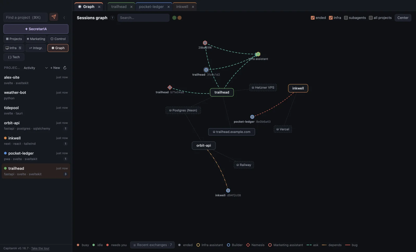Close the Graph tab

point(99,7)
